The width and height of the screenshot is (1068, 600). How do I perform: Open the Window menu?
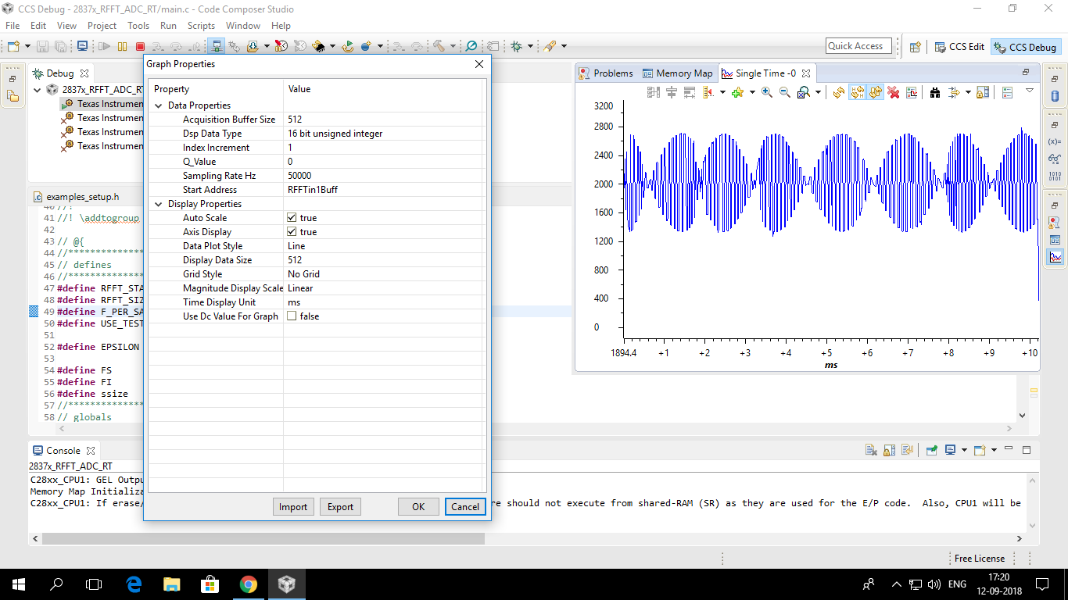tap(243, 26)
